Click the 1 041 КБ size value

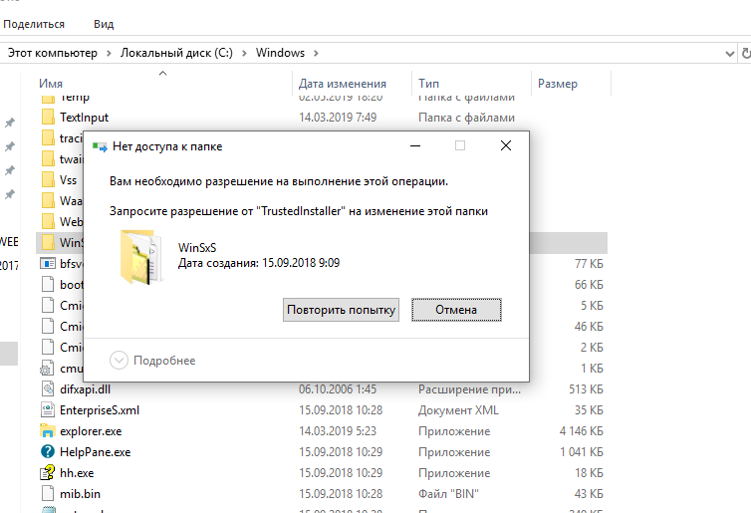pyautogui.click(x=582, y=451)
